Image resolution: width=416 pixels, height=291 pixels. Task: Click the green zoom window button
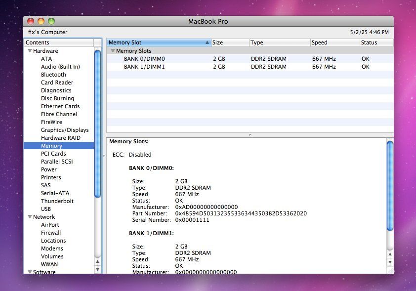[51, 21]
